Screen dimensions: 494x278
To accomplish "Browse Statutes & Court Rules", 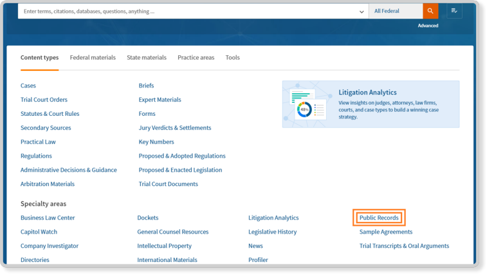I will (x=50, y=114).
